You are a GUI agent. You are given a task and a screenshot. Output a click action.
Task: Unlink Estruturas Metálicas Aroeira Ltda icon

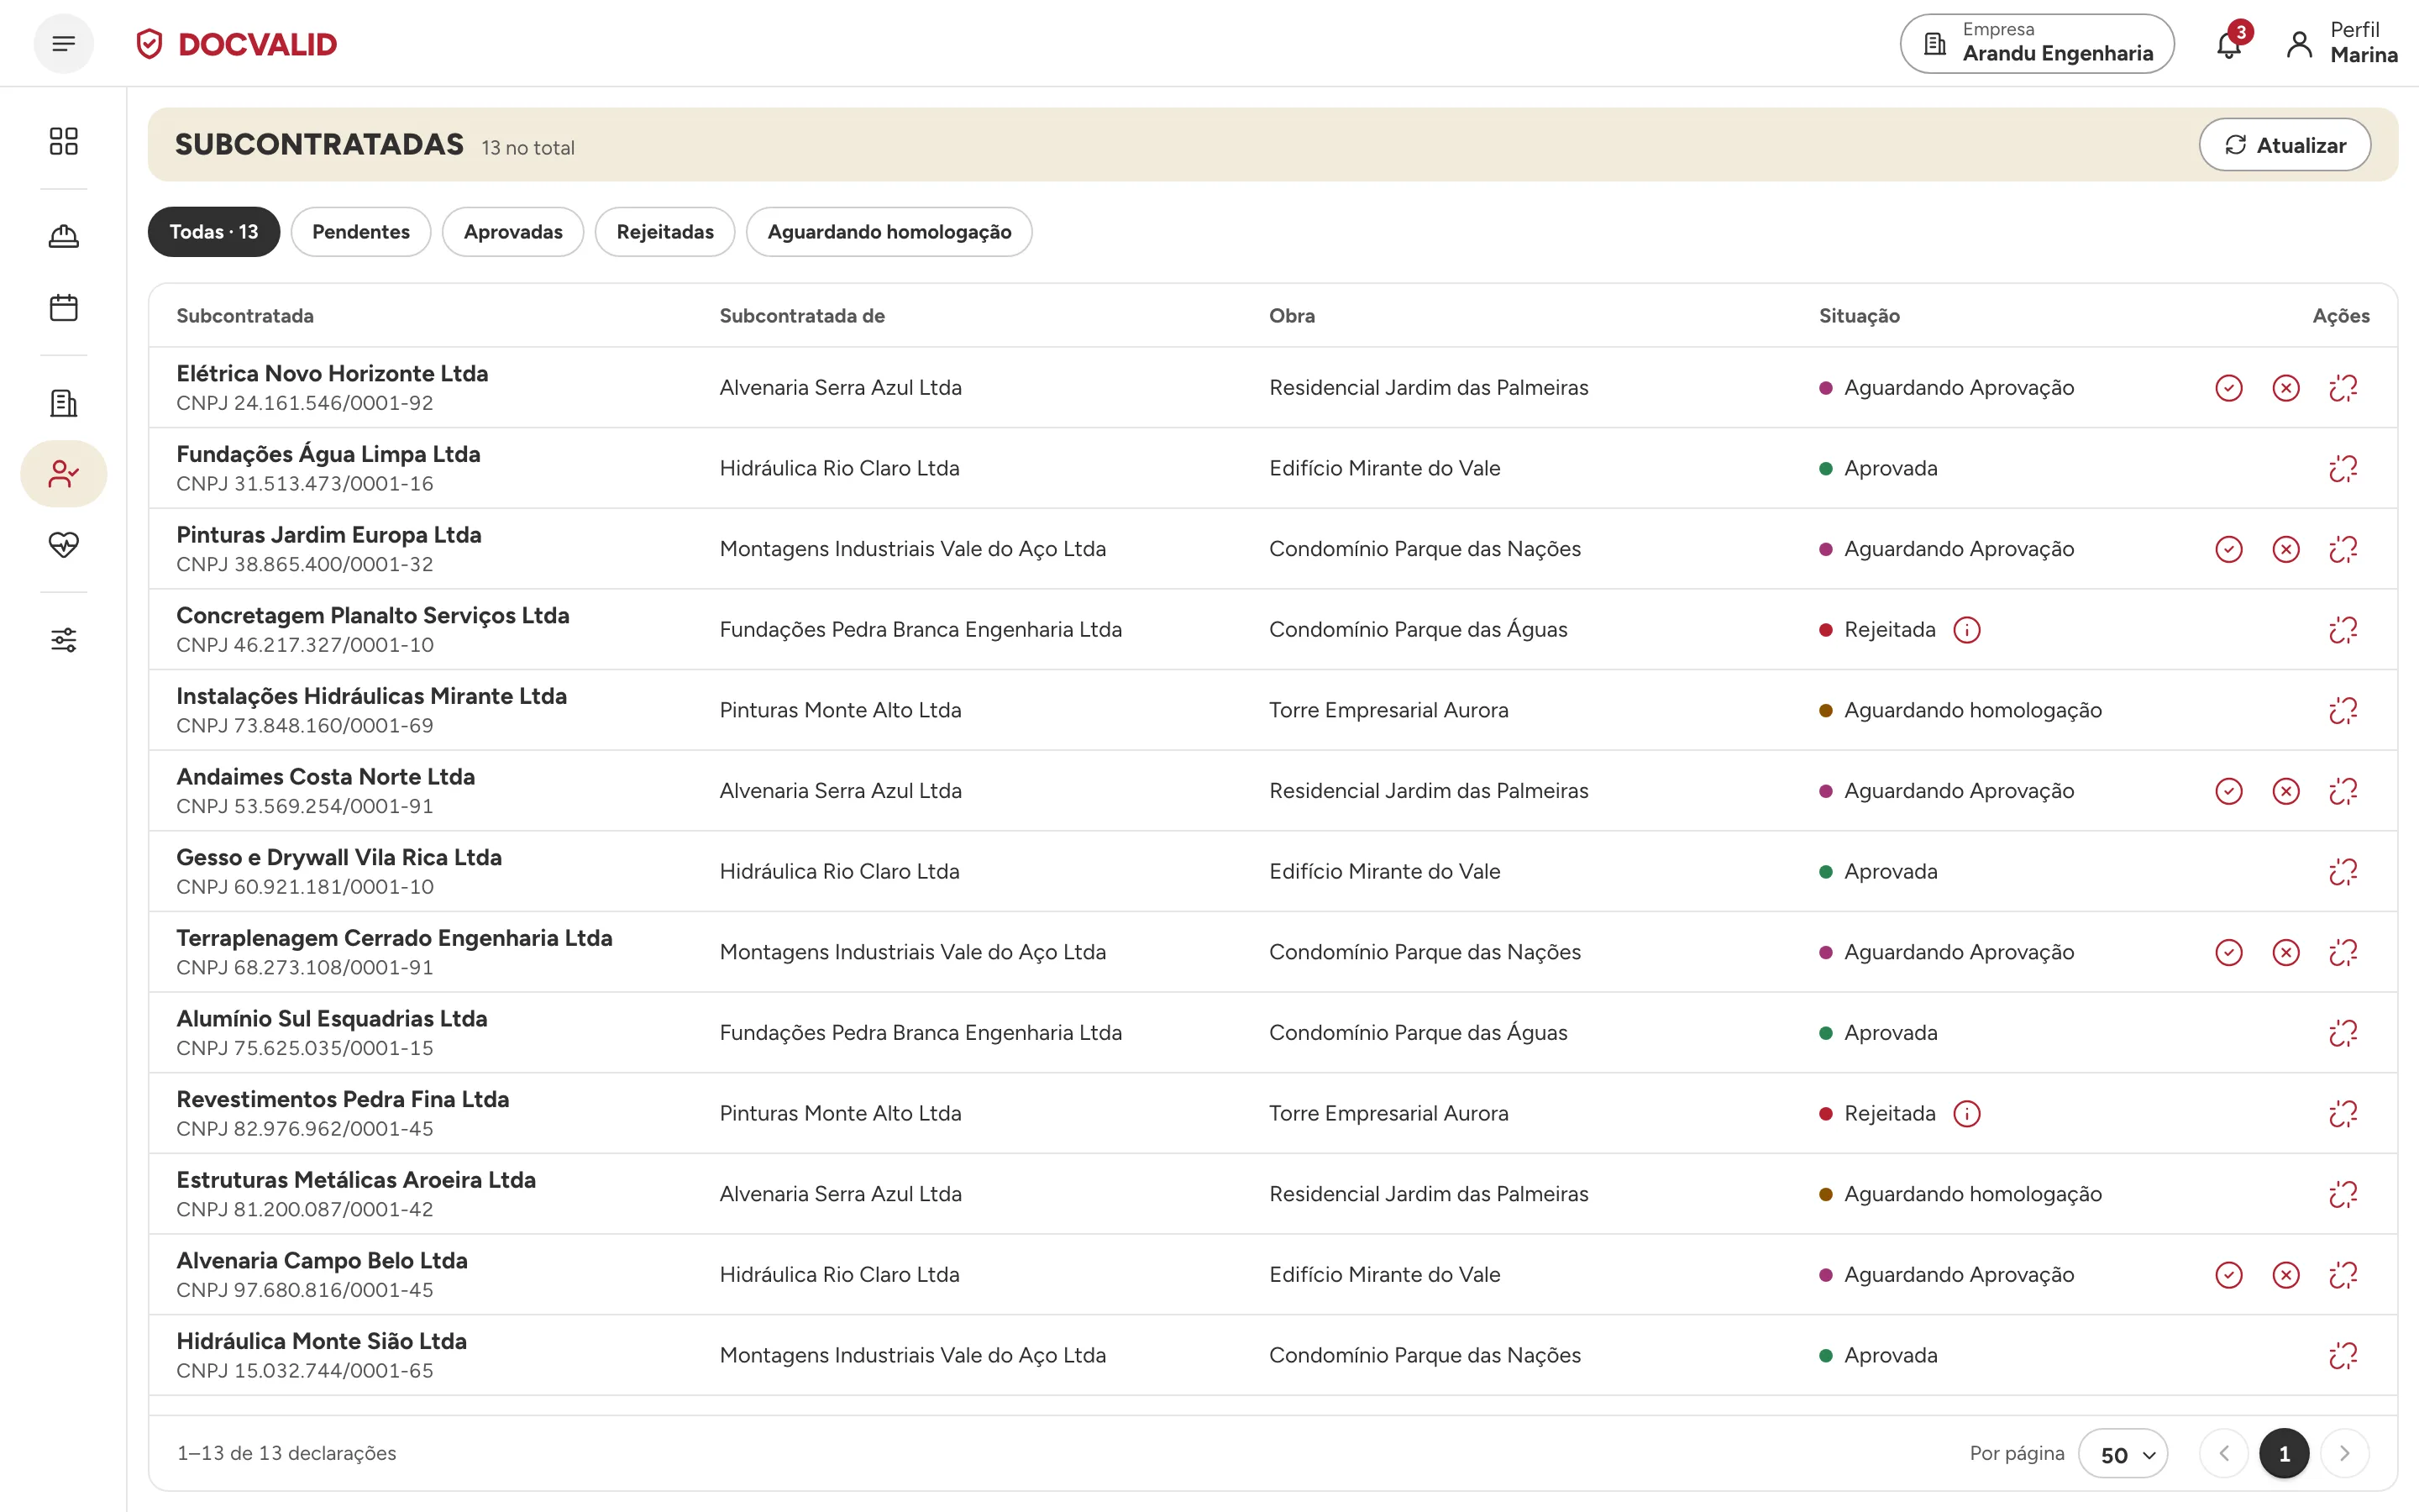tap(2343, 1194)
